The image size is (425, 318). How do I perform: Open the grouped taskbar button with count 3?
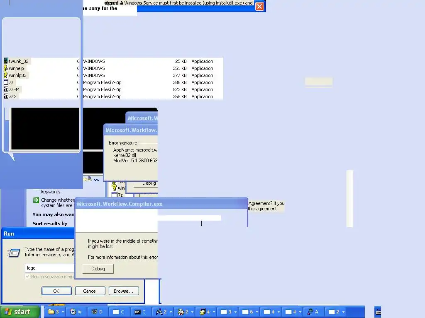(x=227, y=312)
